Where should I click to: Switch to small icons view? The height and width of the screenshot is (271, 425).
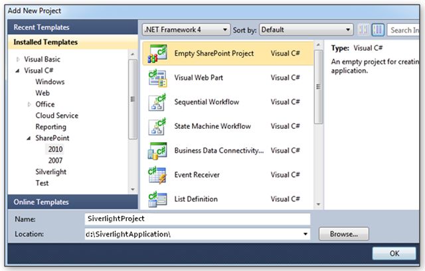coord(363,30)
